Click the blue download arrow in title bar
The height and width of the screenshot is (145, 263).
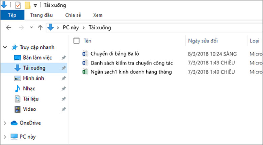tap(4, 5)
